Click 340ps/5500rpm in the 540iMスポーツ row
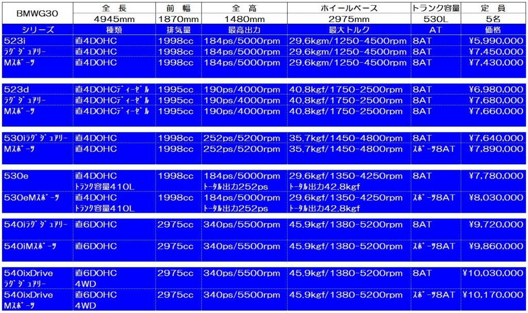This screenshot has height=313, width=528. point(242,247)
